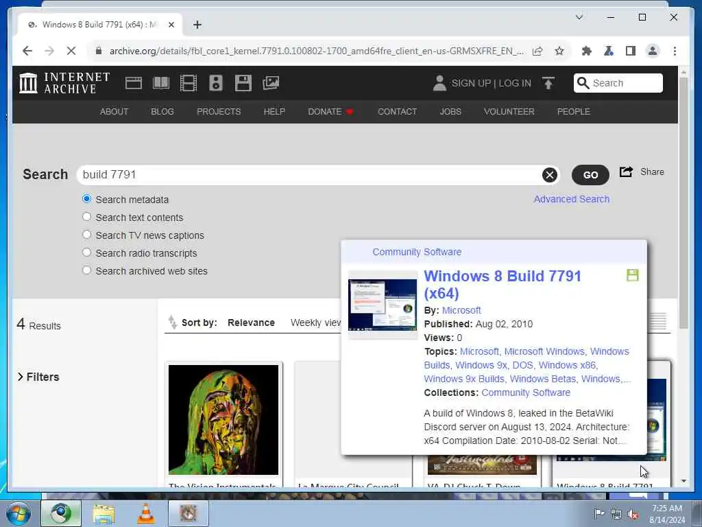Sort results by Relevance
The image size is (702, 527).
point(251,323)
